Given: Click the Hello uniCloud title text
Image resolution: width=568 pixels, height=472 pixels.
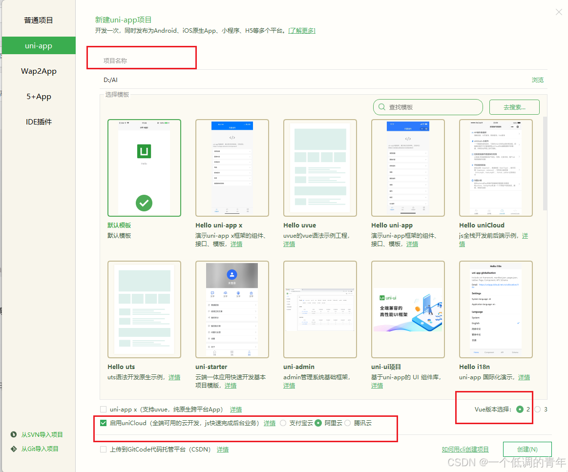Looking at the screenshot, I should [x=482, y=225].
